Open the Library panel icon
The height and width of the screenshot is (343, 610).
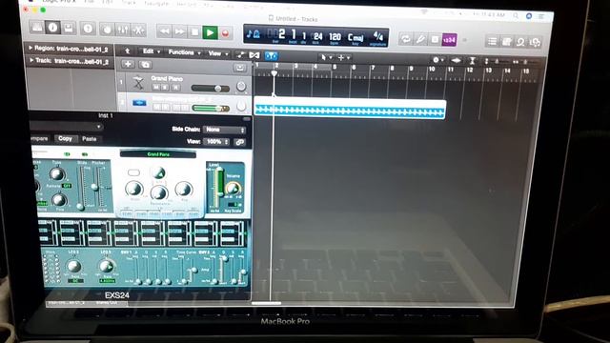pyautogui.click(x=37, y=28)
